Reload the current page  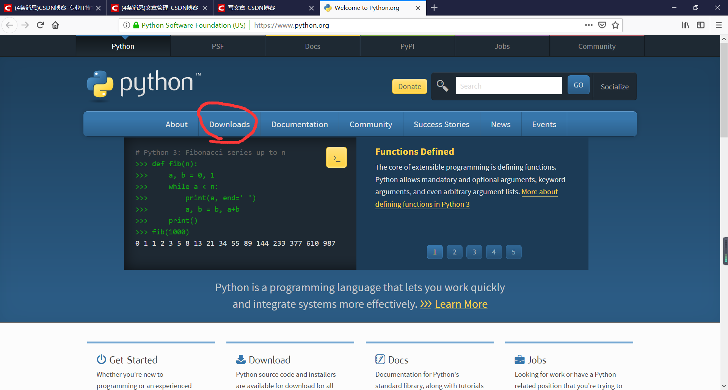tap(40, 25)
